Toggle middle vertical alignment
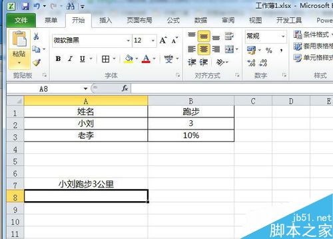 pyautogui.click(x=204, y=37)
